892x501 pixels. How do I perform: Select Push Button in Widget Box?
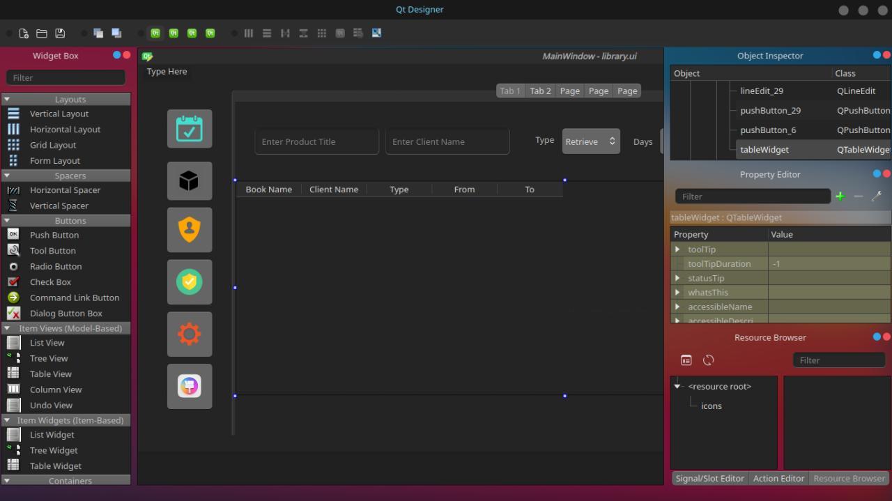[54, 235]
